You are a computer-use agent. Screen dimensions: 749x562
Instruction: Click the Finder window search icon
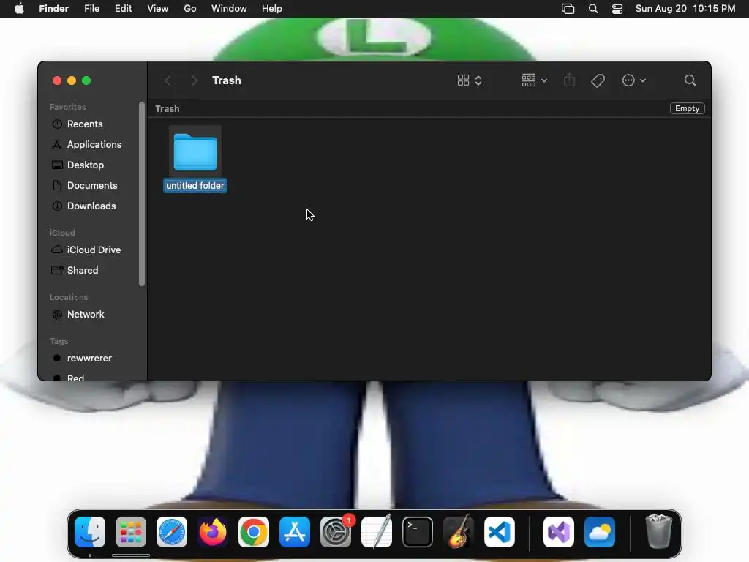click(690, 80)
